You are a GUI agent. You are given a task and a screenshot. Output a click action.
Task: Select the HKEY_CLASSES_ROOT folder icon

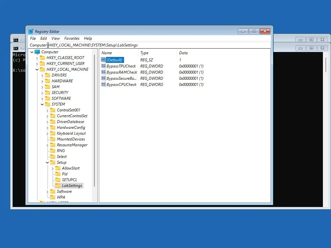42,58
